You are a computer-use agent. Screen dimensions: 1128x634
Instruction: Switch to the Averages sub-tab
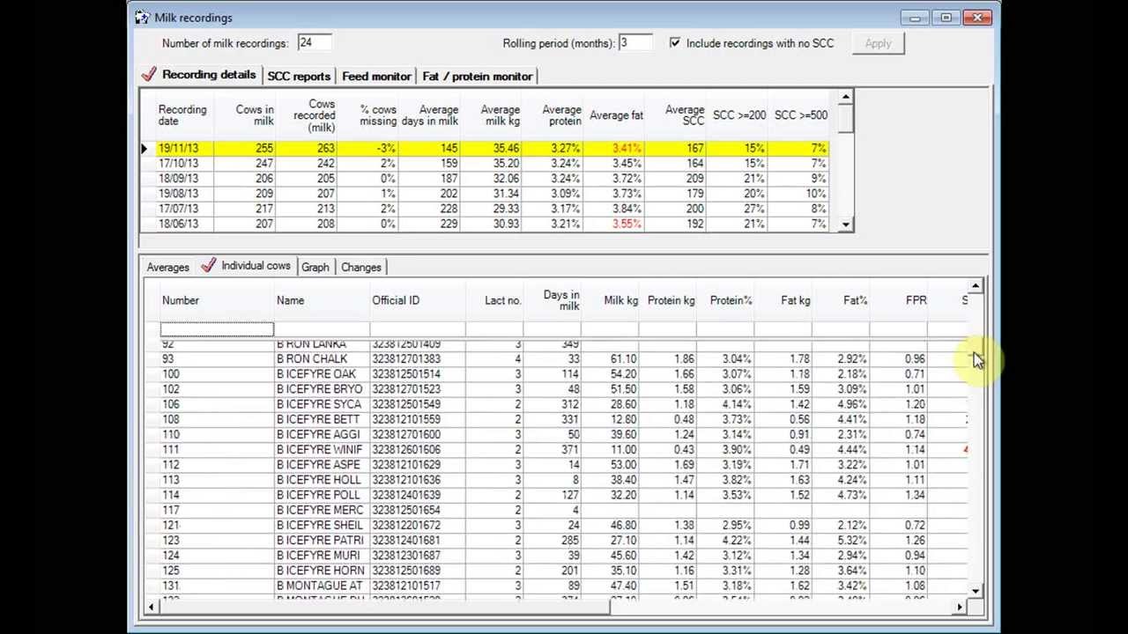tap(167, 267)
